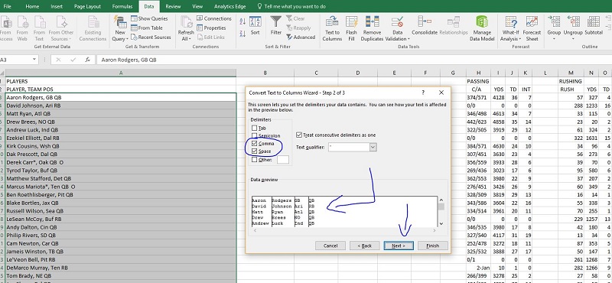
Task: Toggle the Tab delimiter checkbox
Action: (x=255, y=128)
